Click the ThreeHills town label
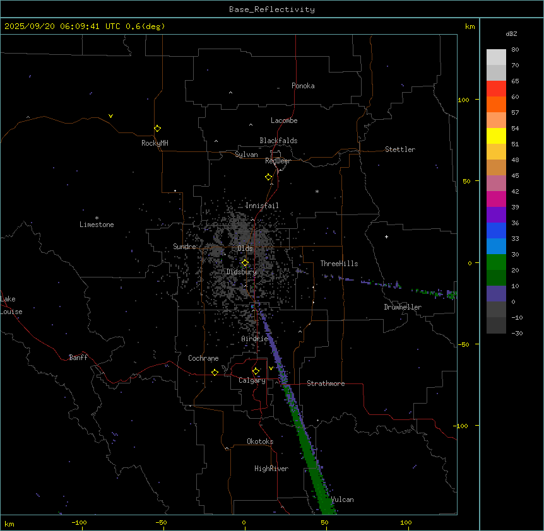 click(339, 264)
